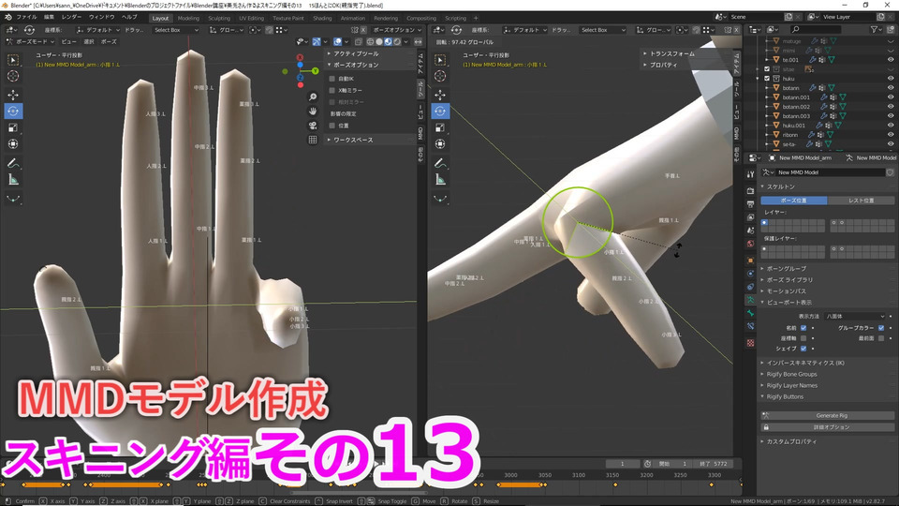Select the Transform tool in left viewport
This screenshot has width=899, height=506.
tap(13, 144)
